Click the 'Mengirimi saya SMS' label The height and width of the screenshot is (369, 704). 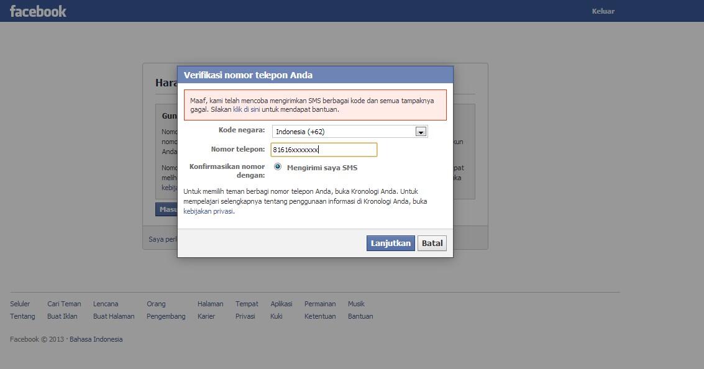(x=322, y=168)
